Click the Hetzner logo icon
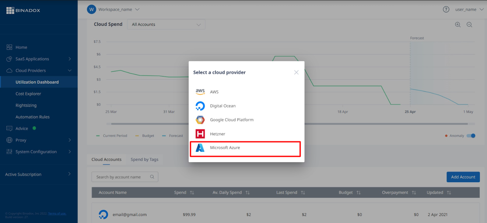487x223 pixels. [x=200, y=134]
